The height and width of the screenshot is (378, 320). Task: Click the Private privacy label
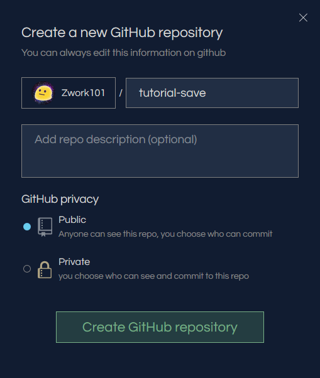(x=74, y=262)
